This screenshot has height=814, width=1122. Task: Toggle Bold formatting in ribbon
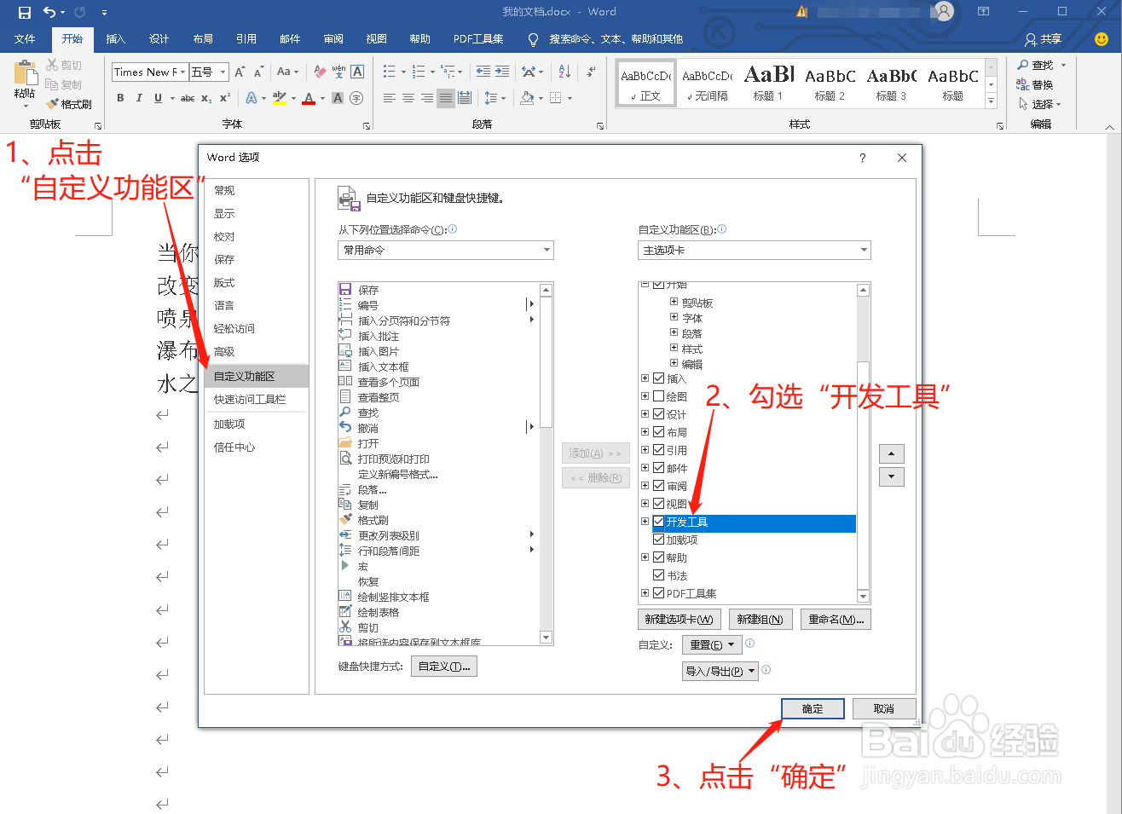[120, 98]
